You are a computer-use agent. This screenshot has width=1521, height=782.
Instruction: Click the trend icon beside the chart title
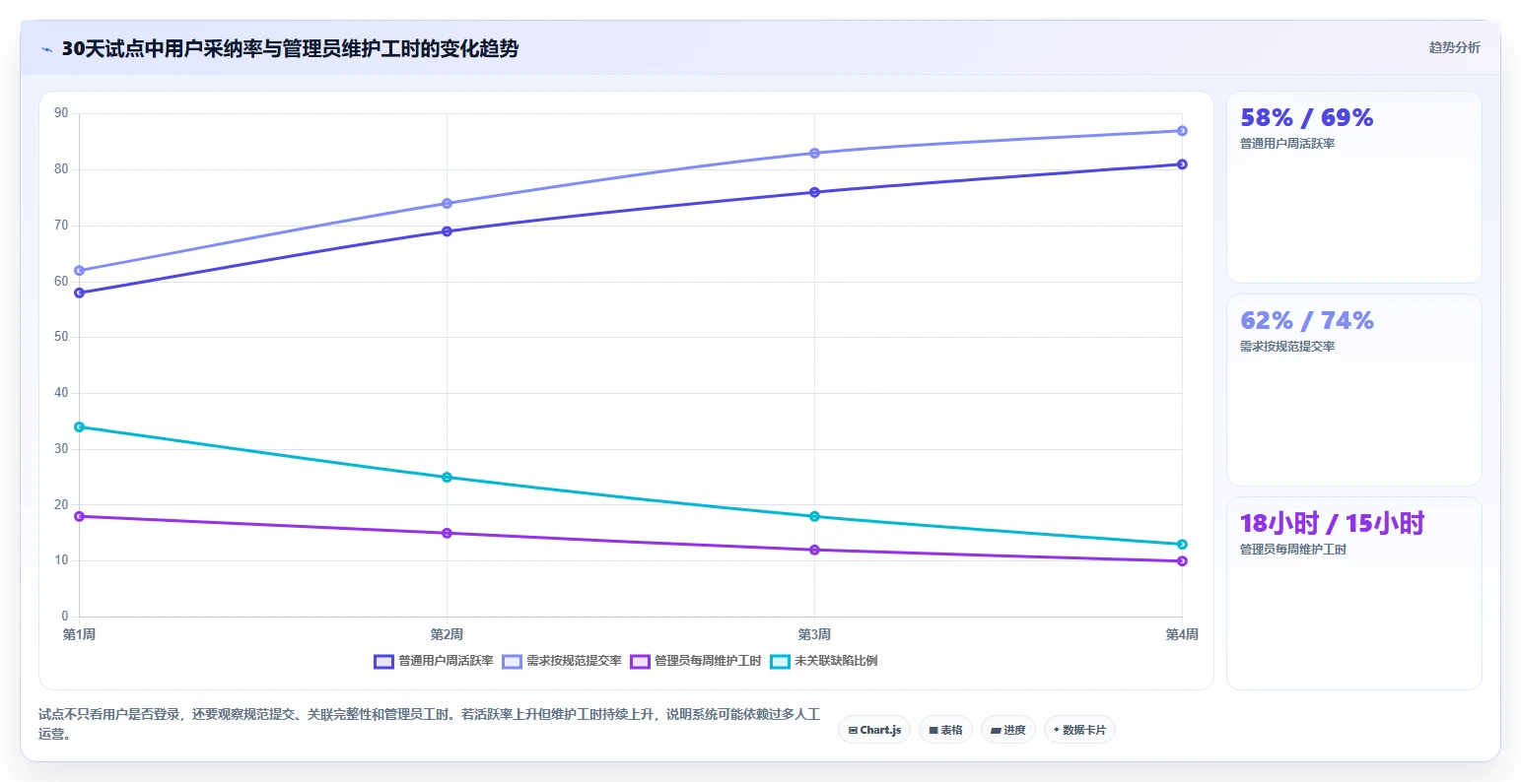47,49
